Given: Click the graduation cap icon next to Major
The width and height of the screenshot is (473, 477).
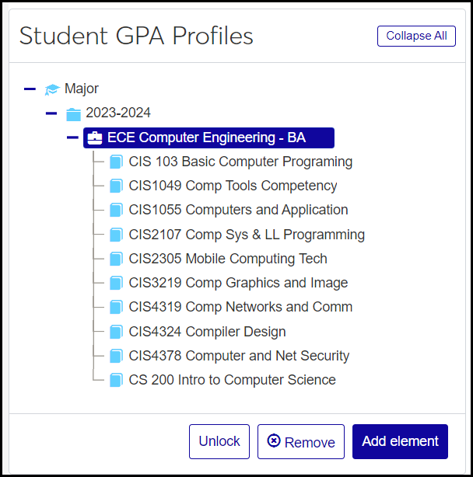Looking at the screenshot, I should pos(52,89).
